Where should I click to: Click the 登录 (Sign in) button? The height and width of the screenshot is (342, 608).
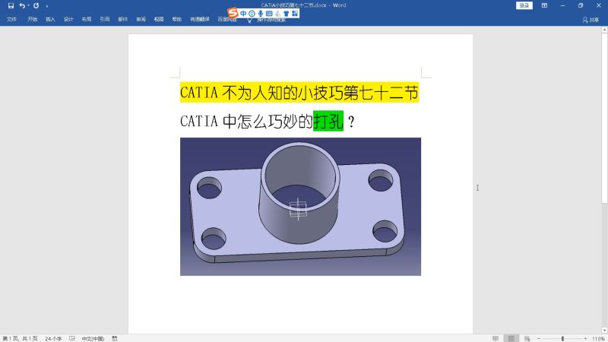click(x=524, y=5)
